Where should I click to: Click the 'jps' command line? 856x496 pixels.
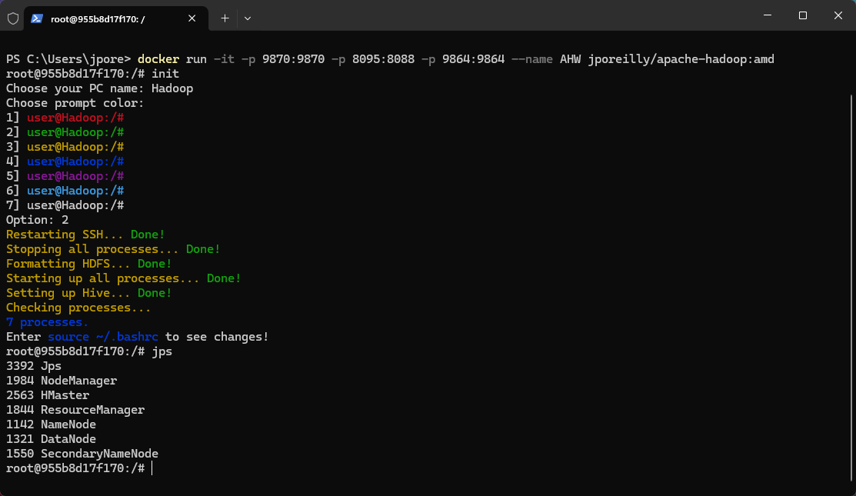point(89,351)
